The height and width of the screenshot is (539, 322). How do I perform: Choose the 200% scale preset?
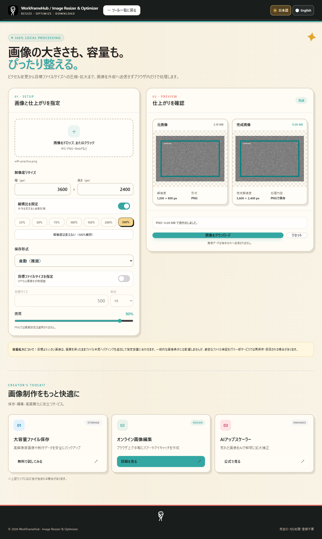pyautogui.click(x=108, y=222)
